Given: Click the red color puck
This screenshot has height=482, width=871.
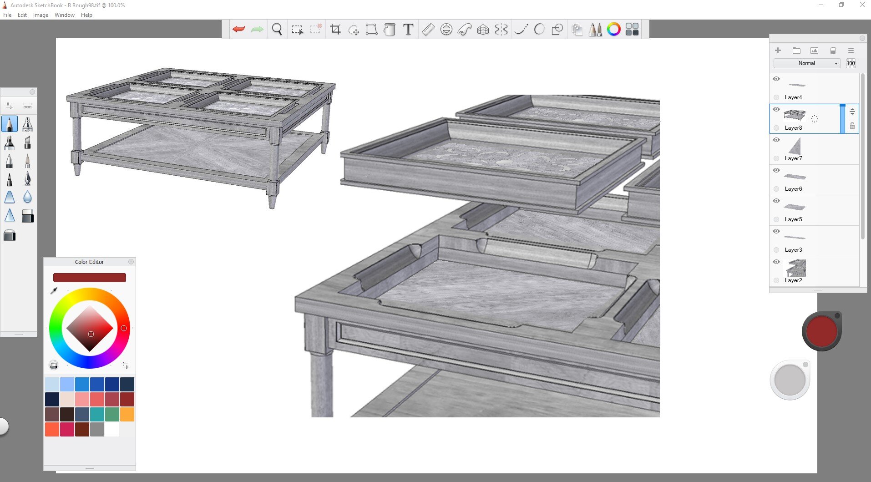Looking at the screenshot, I should coord(822,331).
